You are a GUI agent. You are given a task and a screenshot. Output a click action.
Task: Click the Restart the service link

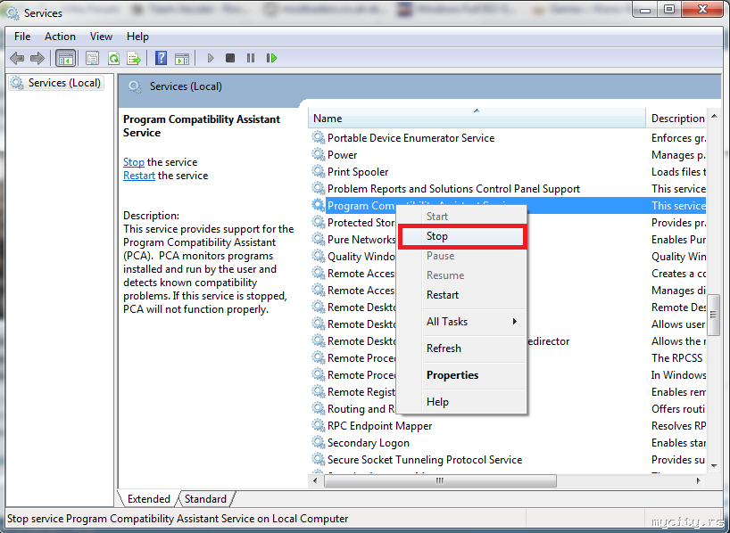(139, 176)
